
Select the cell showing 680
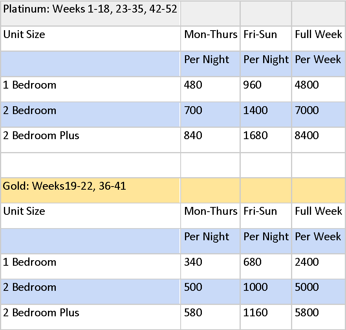tap(266, 267)
